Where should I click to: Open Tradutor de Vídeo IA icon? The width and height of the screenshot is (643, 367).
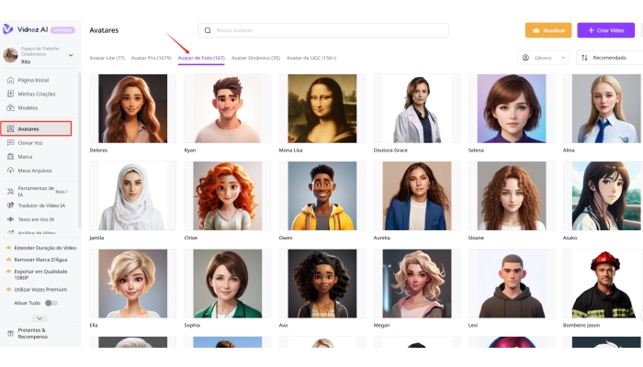[11, 206]
